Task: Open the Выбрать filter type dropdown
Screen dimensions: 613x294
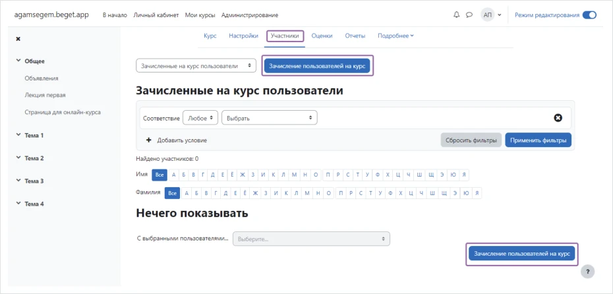Action: click(270, 118)
